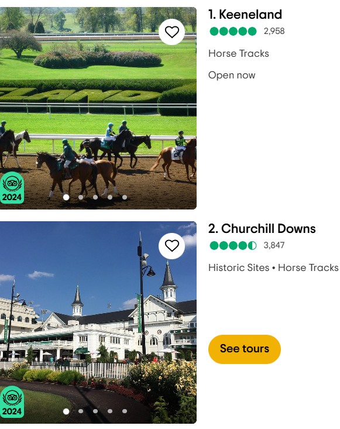Select the second dot in the Keeneland photo carousel
Screen dimensions: 340x429
pos(81,197)
